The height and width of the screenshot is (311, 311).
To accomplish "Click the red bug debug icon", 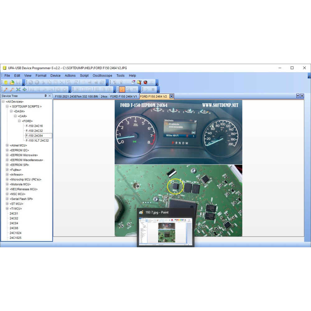I will click(146, 82).
